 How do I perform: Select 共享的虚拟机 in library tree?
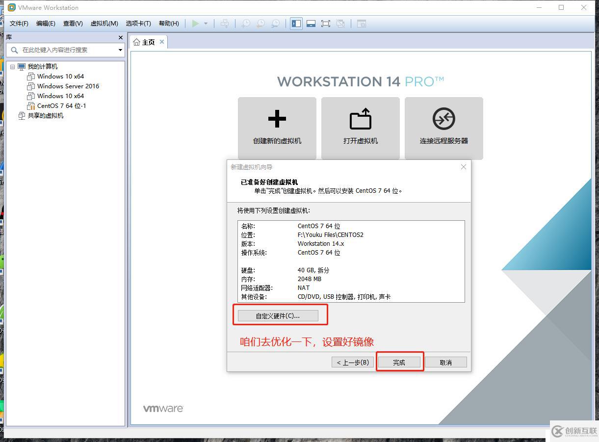coord(46,116)
